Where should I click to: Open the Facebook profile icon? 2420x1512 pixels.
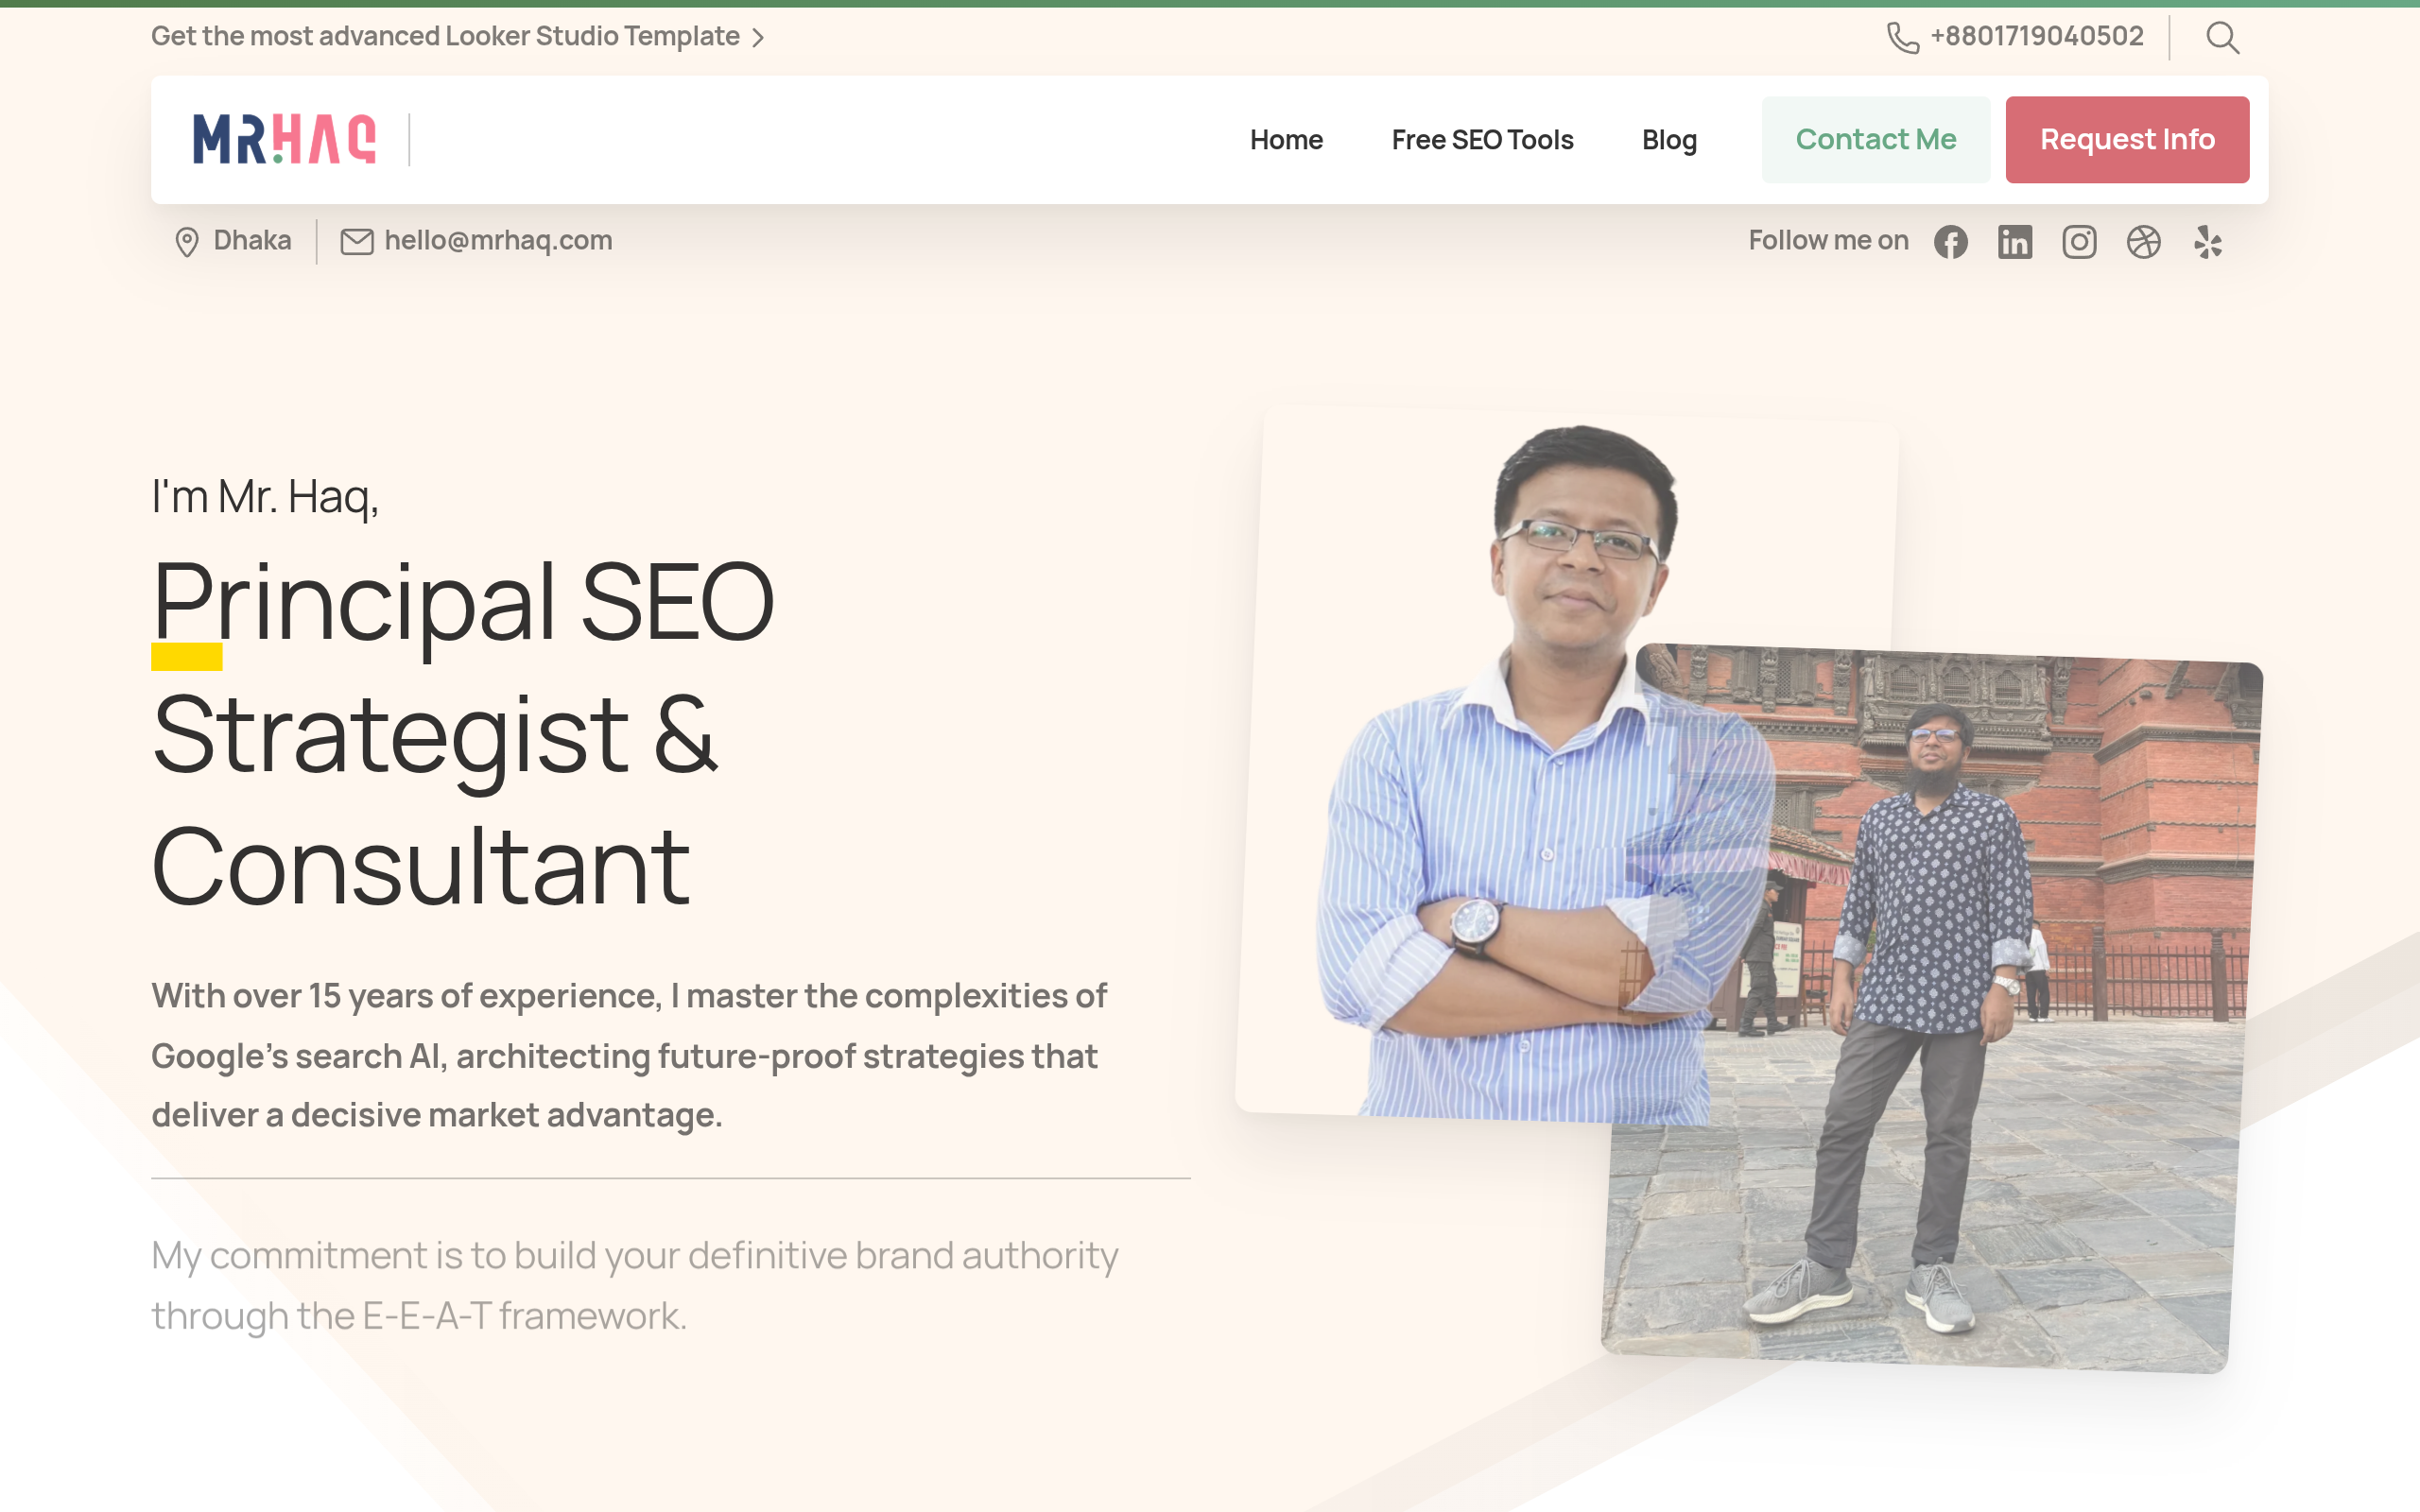tap(1950, 242)
